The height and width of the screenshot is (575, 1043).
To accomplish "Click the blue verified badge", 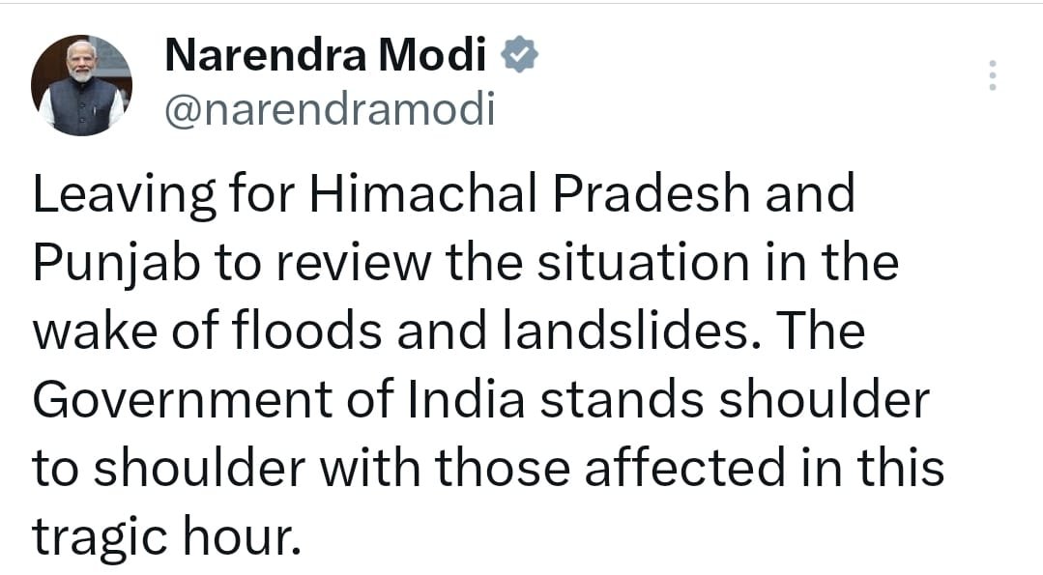I will (519, 57).
